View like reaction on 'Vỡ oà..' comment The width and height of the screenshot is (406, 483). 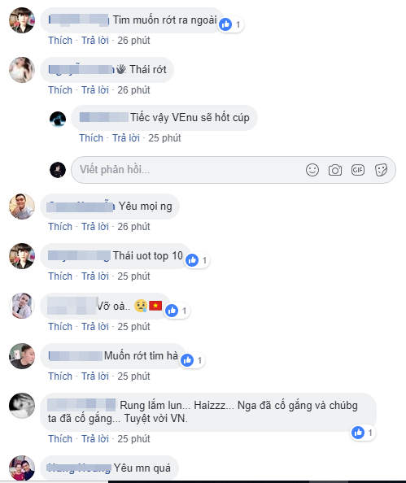(x=177, y=311)
